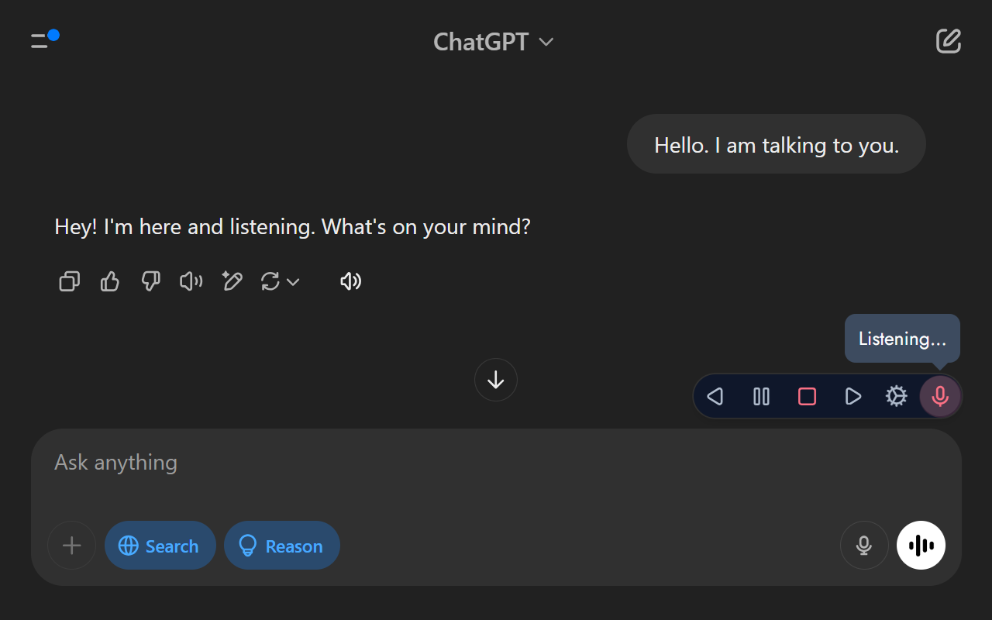Give the response a thumbs up
992x620 pixels.
(109, 281)
